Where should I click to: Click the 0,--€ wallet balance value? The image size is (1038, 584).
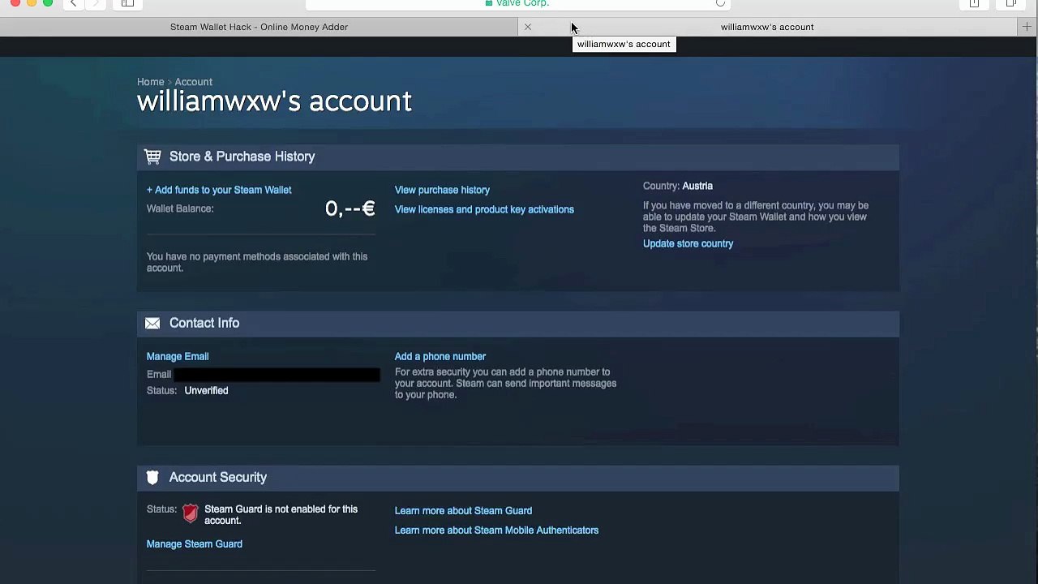tap(350, 208)
